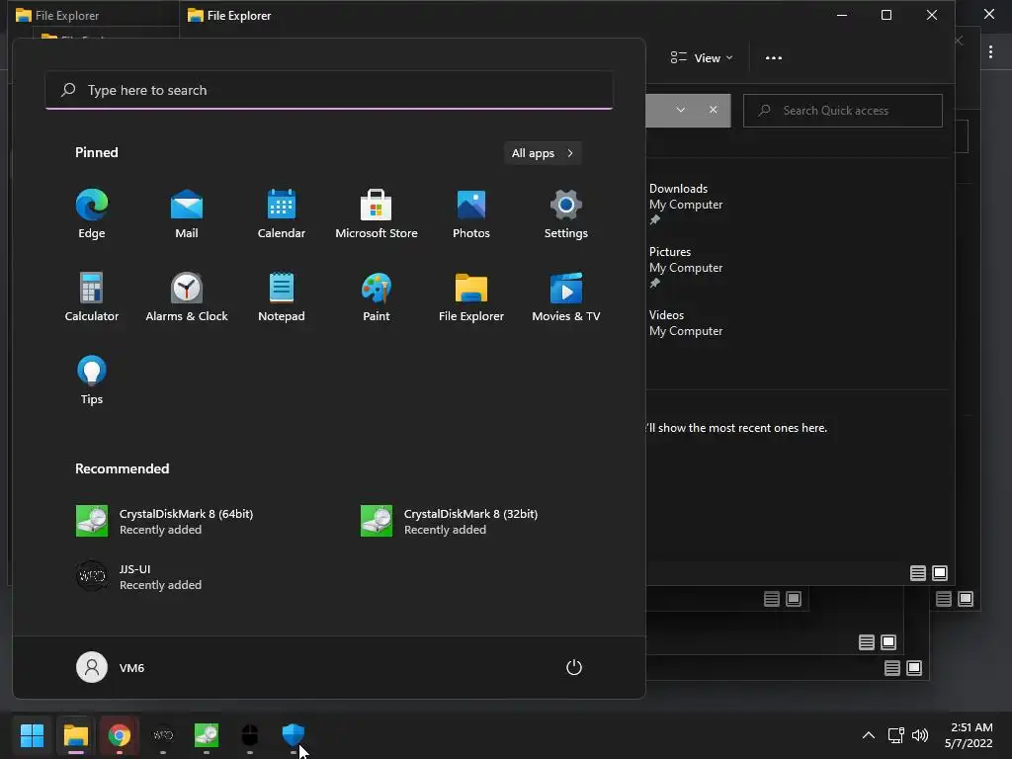The height and width of the screenshot is (759, 1012).
Task: Open the VM6 user account menu
Action: (x=111, y=667)
